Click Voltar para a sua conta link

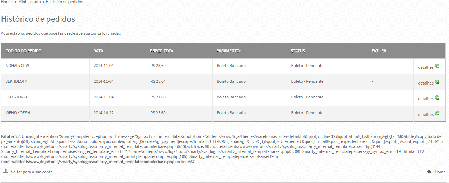pyautogui.click(x=32, y=172)
